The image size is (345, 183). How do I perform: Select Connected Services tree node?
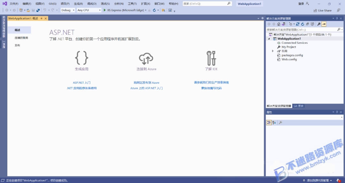click(295, 43)
